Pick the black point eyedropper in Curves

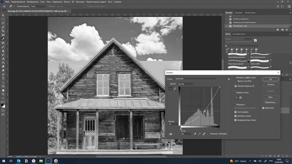(195, 133)
